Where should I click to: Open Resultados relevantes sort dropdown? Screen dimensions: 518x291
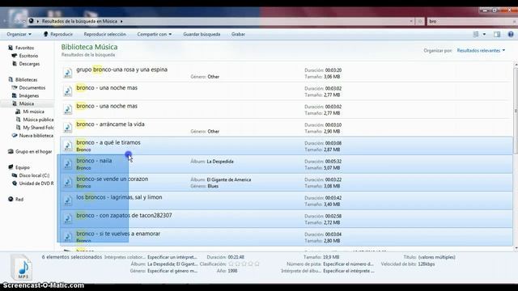point(481,50)
